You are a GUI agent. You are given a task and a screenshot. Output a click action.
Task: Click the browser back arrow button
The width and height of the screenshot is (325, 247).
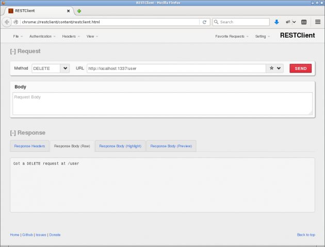(7, 22)
